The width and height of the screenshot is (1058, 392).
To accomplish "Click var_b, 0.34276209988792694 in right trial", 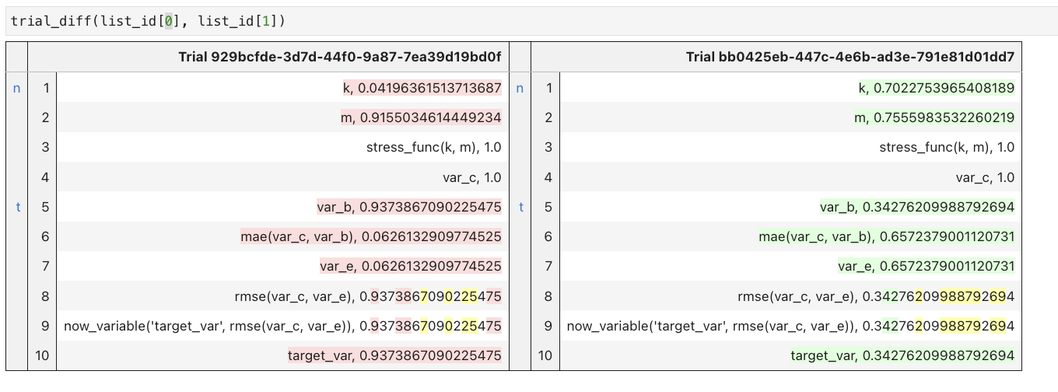I will coord(916,207).
